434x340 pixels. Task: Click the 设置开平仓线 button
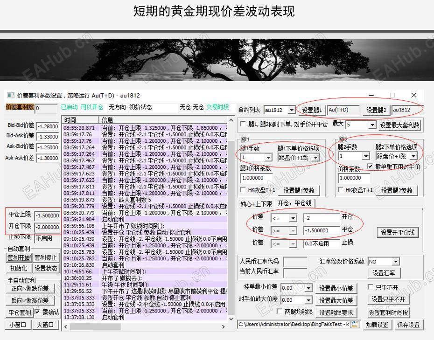(x=397, y=232)
